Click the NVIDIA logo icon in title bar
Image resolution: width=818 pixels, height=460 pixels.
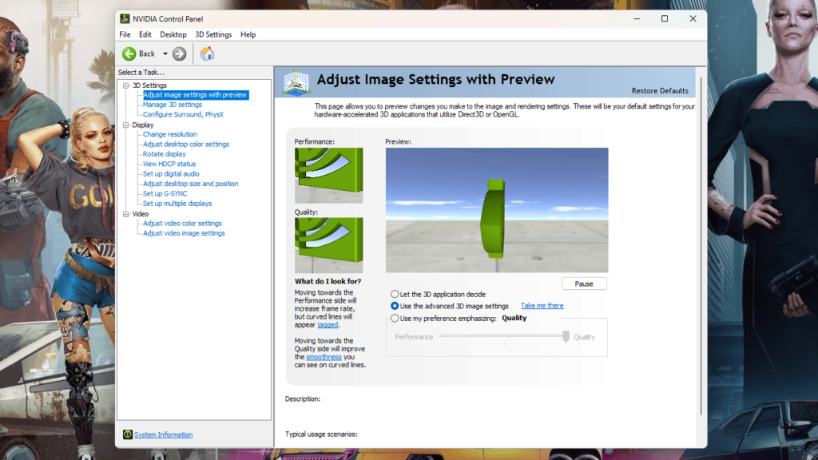point(125,19)
